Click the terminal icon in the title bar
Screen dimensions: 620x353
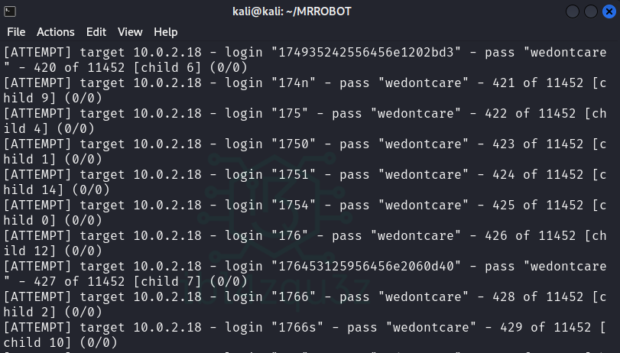click(10, 11)
